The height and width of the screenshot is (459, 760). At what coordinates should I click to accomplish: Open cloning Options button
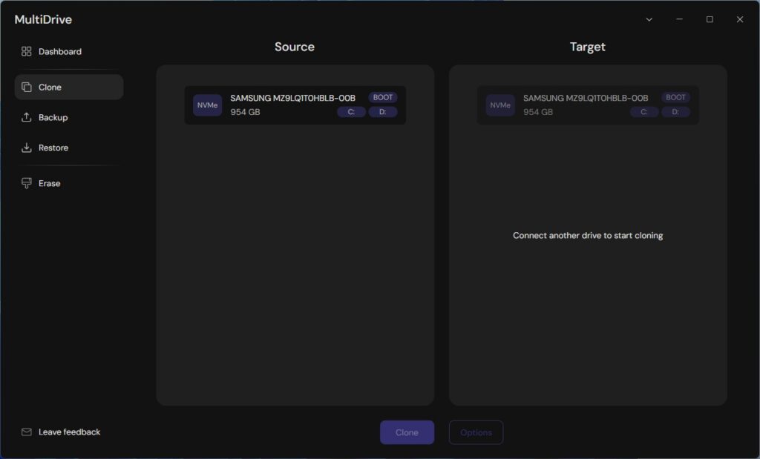click(476, 432)
